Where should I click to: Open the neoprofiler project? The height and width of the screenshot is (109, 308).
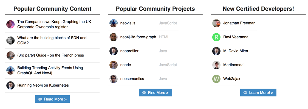(129, 51)
